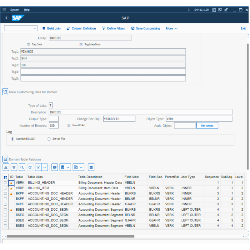The width and height of the screenshot is (250, 250).
Task: Open the empty combo box below the toolbar
Action: [x=20, y=28]
